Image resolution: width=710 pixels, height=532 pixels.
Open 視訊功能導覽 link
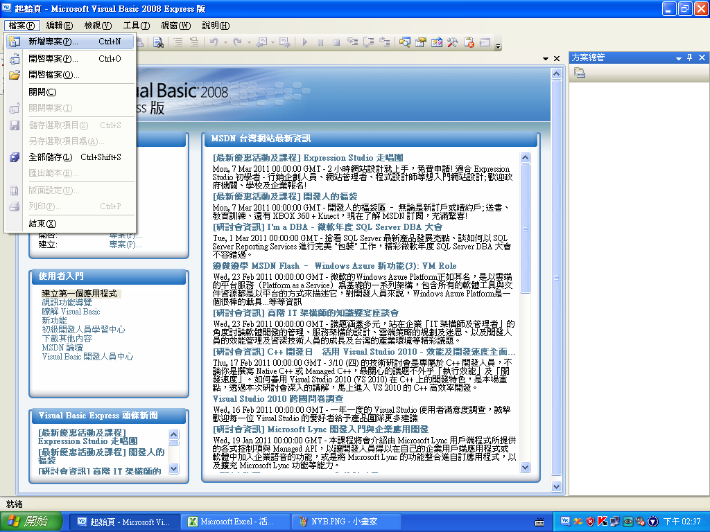(67, 303)
